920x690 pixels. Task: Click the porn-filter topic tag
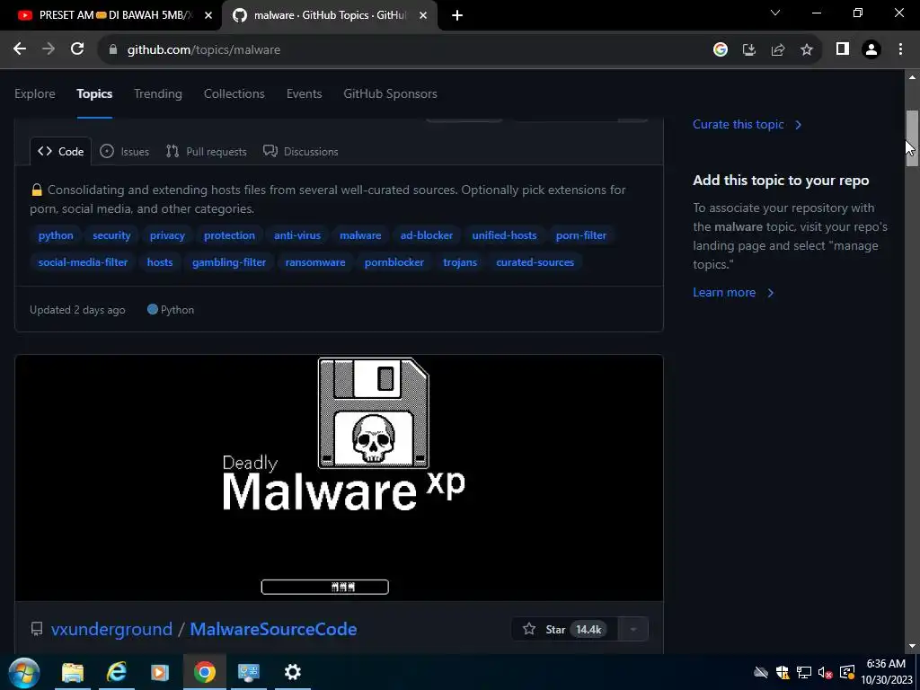coord(581,235)
